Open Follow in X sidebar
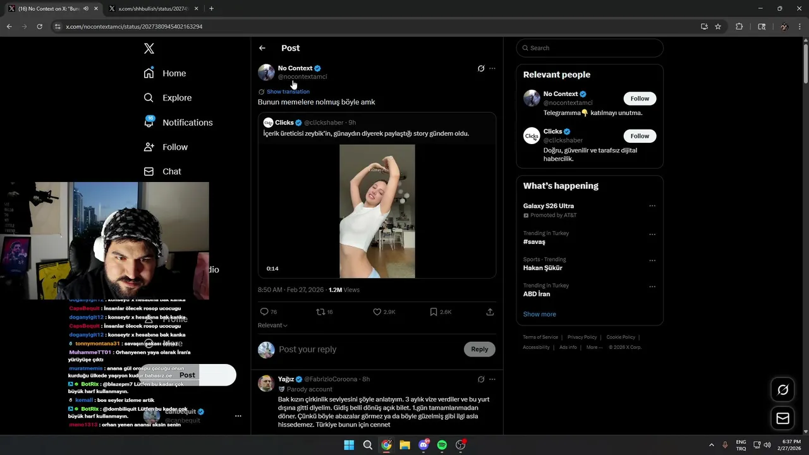This screenshot has width=809, height=455. 166,147
